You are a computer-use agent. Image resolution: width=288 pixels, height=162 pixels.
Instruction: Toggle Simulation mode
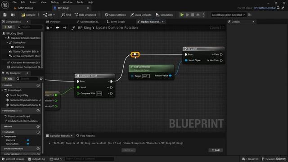pyautogui.click(x=164, y=15)
